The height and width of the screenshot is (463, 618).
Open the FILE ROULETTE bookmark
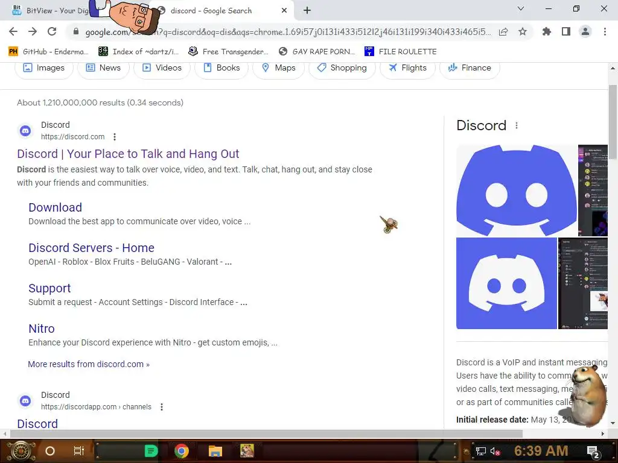[x=401, y=52]
